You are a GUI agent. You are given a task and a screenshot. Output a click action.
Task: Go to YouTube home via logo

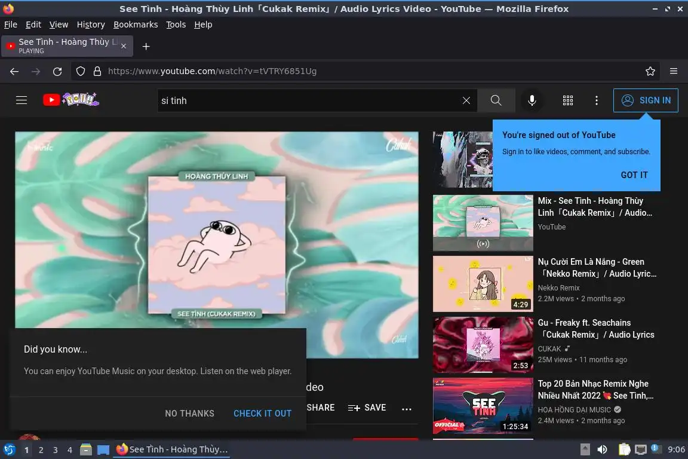point(71,100)
